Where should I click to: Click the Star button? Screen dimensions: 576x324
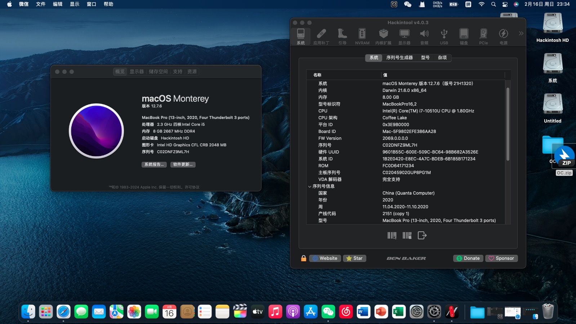click(x=354, y=258)
